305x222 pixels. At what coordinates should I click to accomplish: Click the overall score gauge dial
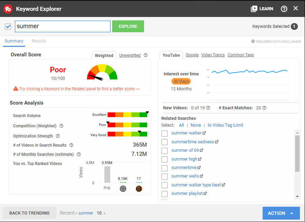click(102, 72)
